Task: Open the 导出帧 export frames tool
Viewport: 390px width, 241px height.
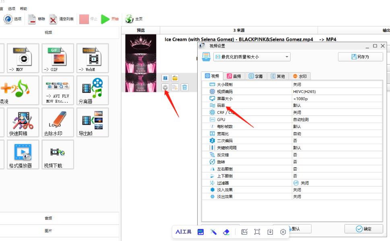Action: (x=93, y=122)
